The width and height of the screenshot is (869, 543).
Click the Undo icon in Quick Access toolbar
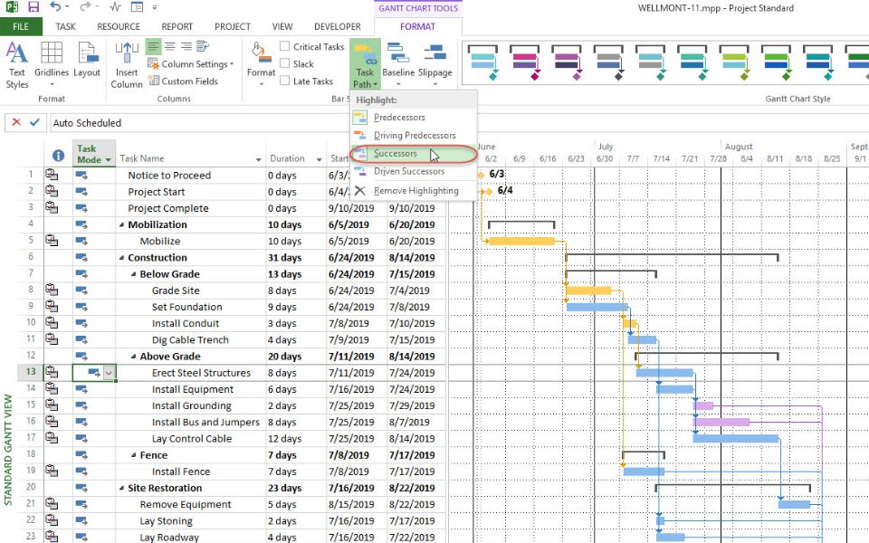coord(56,7)
